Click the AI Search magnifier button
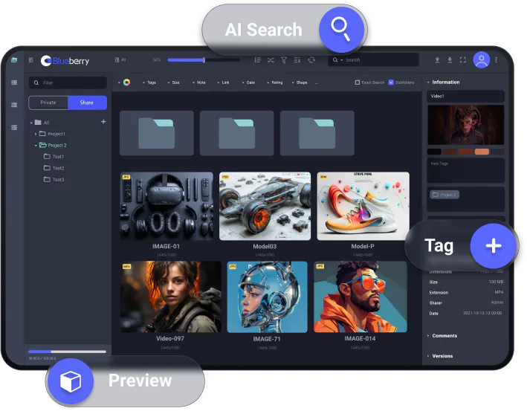The height and width of the screenshot is (411, 527). point(341,30)
